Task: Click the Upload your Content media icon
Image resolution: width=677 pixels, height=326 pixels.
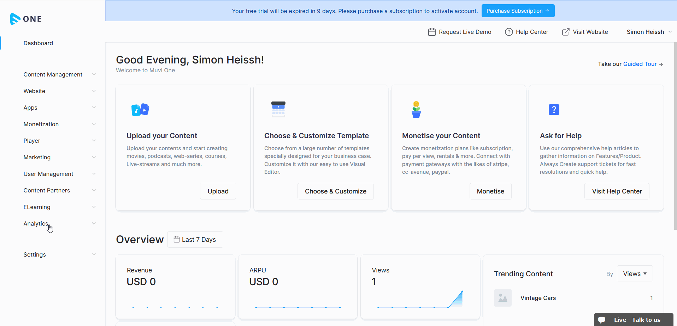Action: point(140,110)
